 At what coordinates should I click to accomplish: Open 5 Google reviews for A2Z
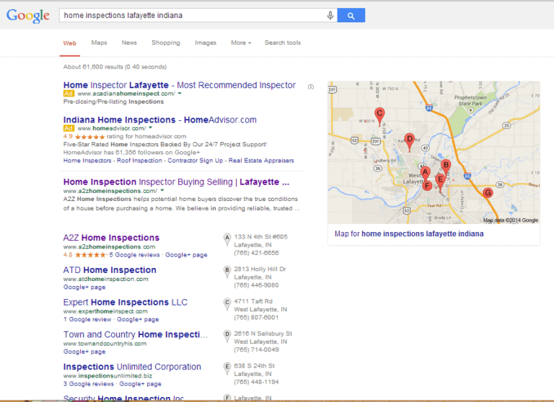click(x=135, y=255)
